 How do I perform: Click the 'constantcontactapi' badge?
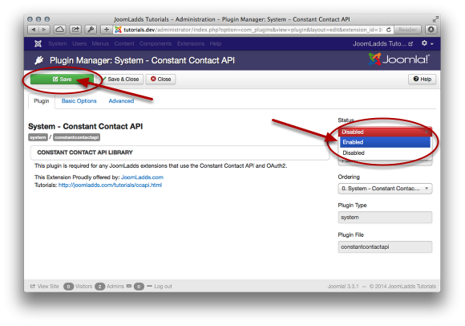76,137
